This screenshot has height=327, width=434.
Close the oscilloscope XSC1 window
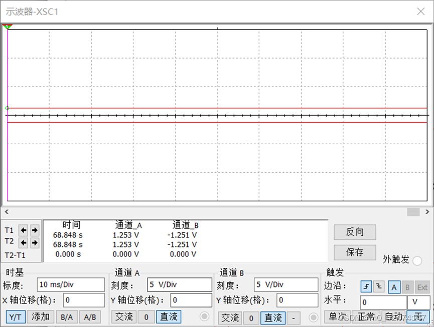click(x=421, y=12)
